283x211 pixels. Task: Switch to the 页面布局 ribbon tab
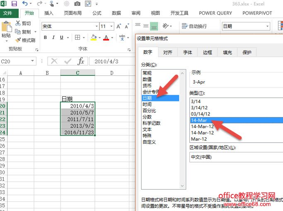click(73, 13)
